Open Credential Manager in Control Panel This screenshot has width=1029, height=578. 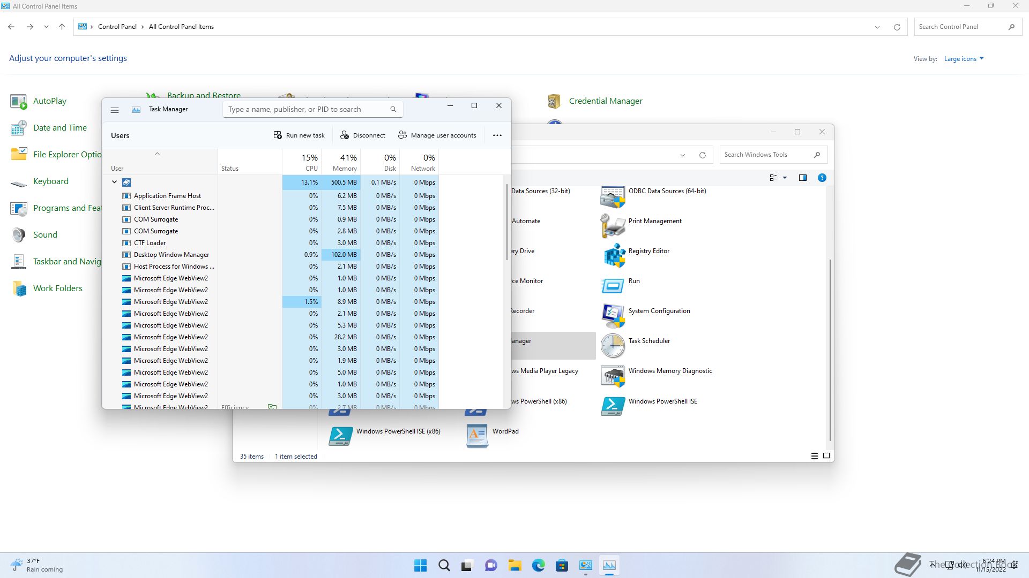pyautogui.click(x=595, y=101)
